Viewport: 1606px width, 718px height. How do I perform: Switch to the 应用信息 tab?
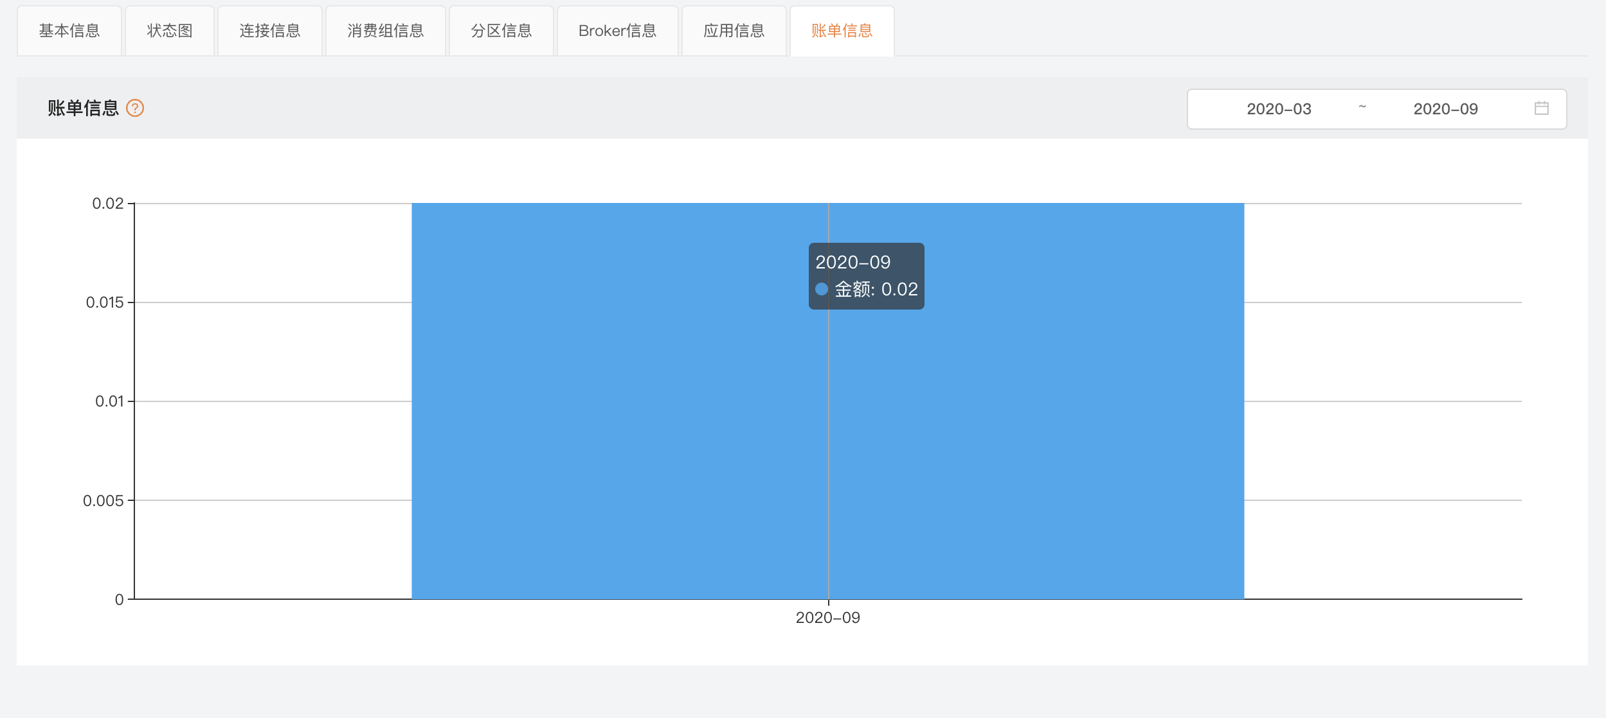click(x=734, y=31)
